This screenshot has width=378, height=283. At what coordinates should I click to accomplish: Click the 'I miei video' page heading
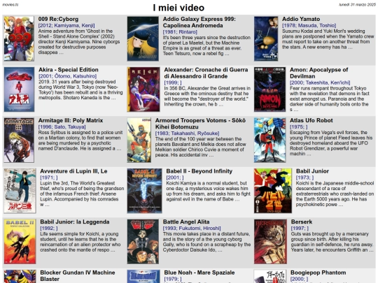pyautogui.click(x=178, y=8)
